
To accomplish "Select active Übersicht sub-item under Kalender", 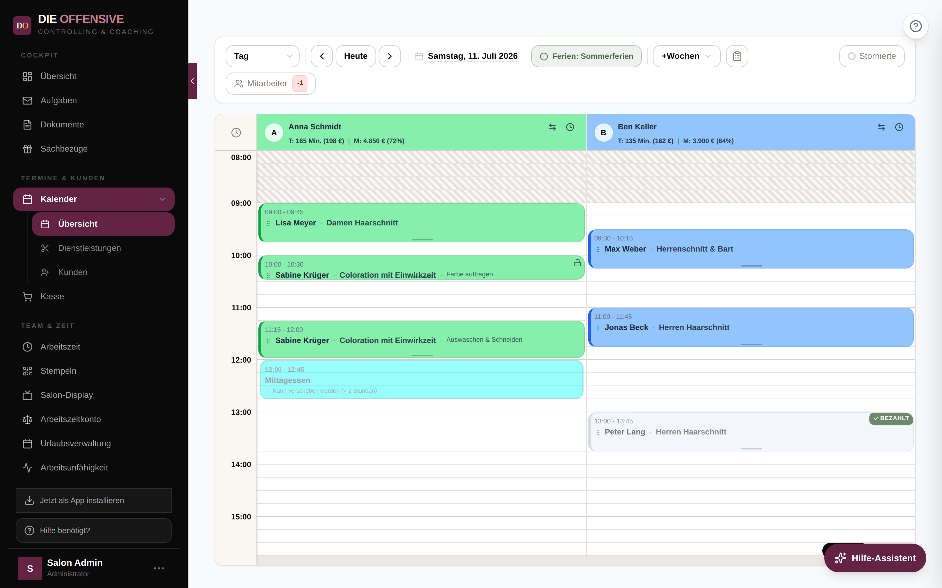I will coord(103,224).
